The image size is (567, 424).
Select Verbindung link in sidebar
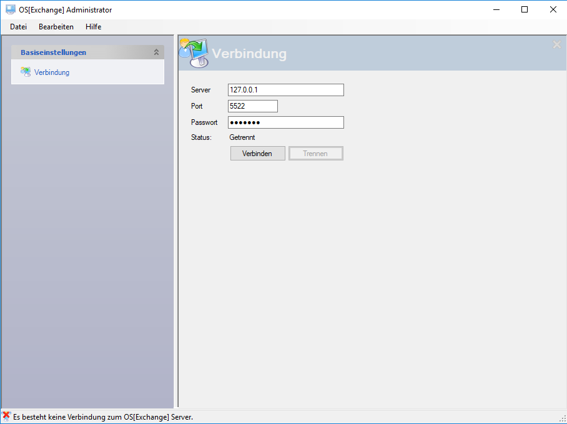(x=52, y=72)
